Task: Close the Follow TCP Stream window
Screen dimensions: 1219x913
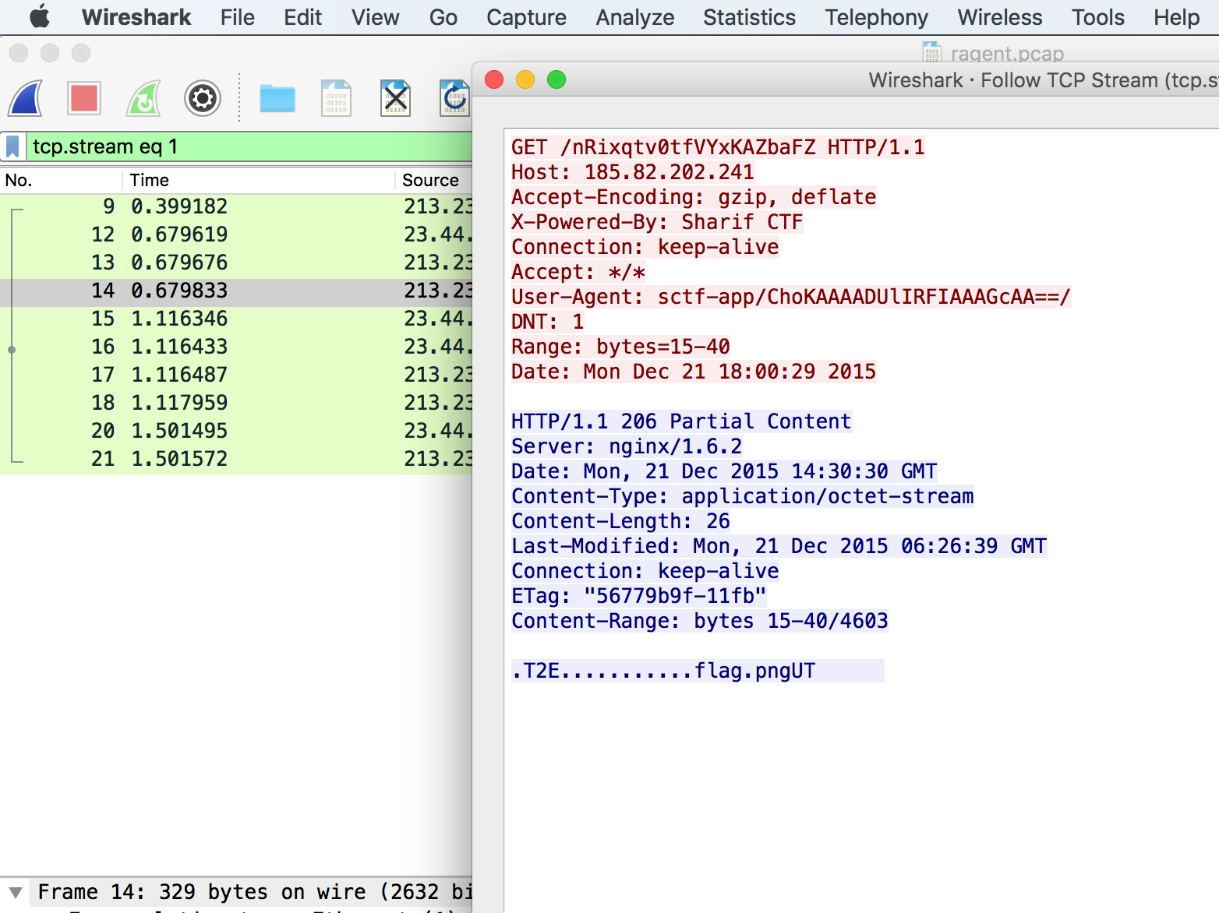Action: (x=494, y=79)
